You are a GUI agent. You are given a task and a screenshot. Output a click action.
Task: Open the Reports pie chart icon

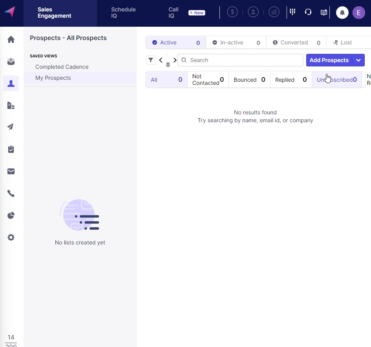tap(11, 215)
